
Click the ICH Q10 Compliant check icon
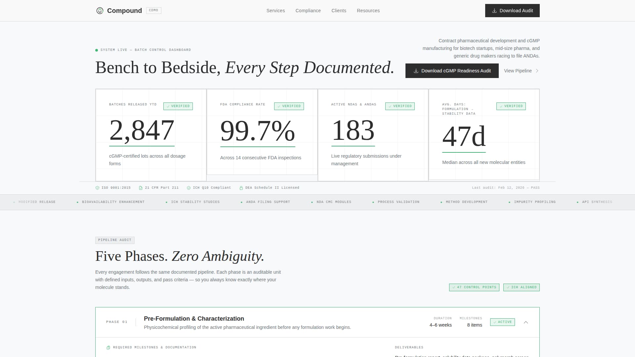click(x=189, y=187)
